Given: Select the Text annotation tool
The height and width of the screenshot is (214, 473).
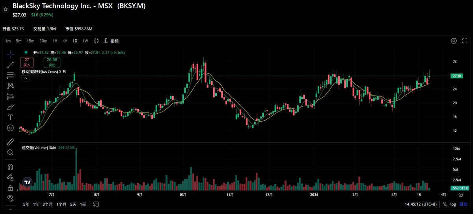Looking at the screenshot, I should tap(10, 117).
